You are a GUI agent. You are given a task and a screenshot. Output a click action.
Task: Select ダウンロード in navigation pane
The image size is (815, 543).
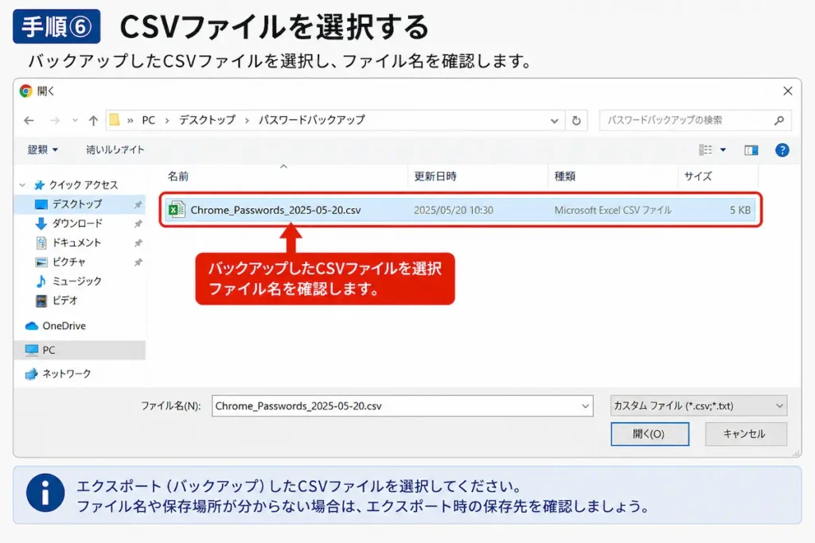click(77, 223)
